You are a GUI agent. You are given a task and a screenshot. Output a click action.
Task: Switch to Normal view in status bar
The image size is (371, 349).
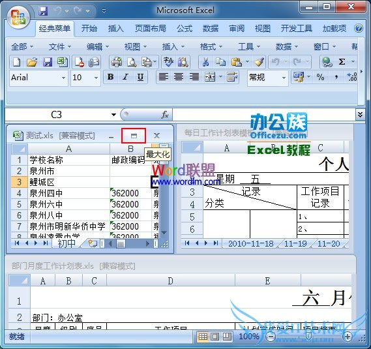[203, 337]
